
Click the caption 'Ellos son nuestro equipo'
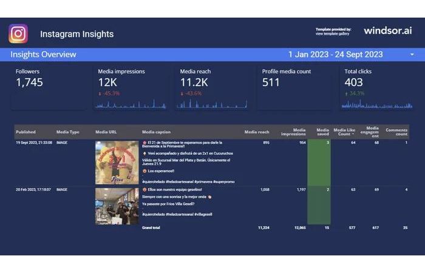click(x=172, y=189)
